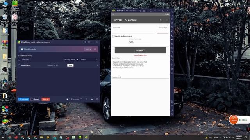The height and width of the screenshot is (140, 250).
Task: Toggle the Eco mode switch
Action: [68, 99]
